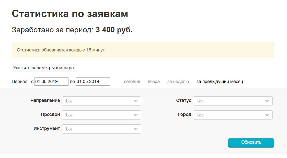Viewport: 287px width, 158px height.
Task: Click the triangle arrow in Прозвон selector
Action: 136,115
